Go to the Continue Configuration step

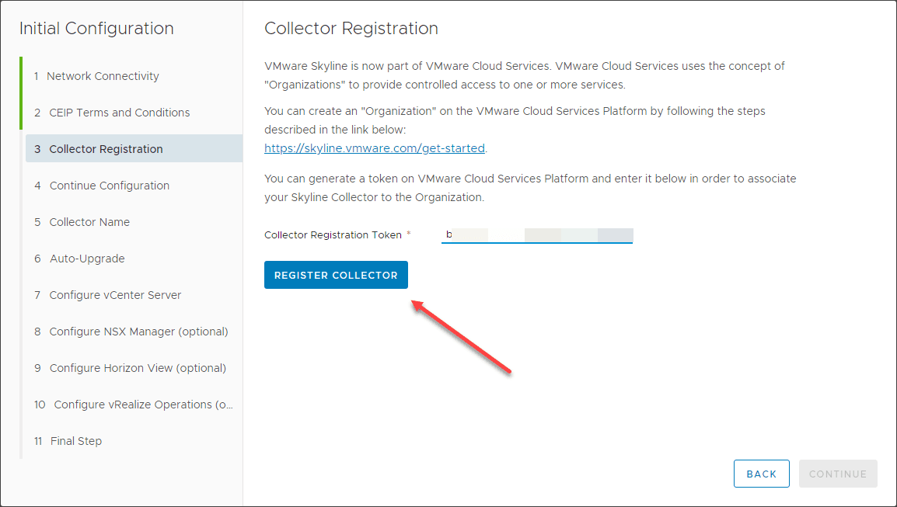109,185
